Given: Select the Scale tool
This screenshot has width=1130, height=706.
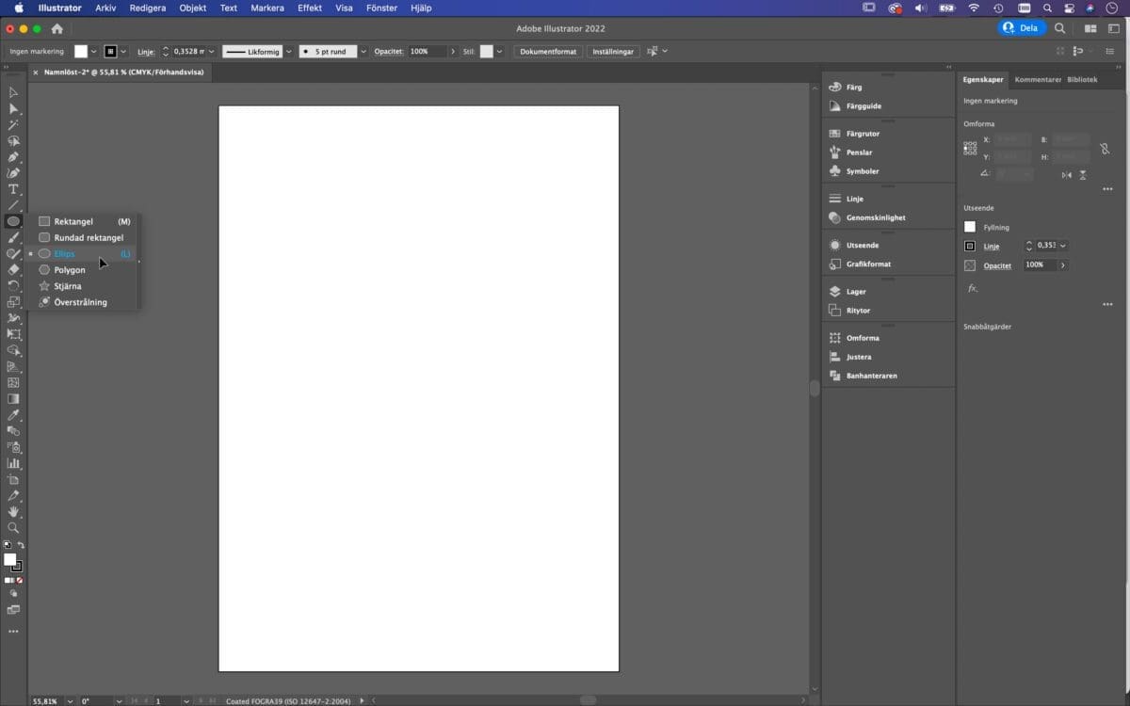Looking at the screenshot, I should (13, 302).
